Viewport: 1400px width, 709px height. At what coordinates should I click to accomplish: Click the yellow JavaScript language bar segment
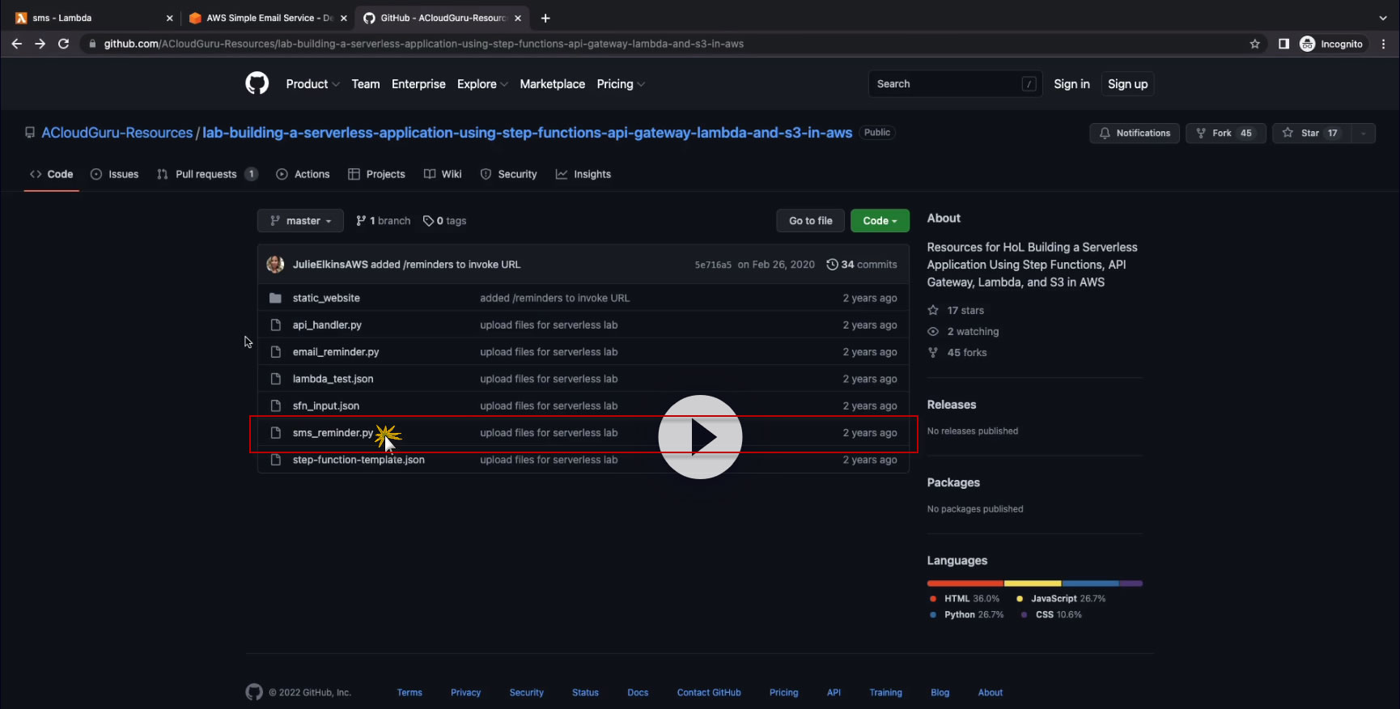click(1033, 584)
